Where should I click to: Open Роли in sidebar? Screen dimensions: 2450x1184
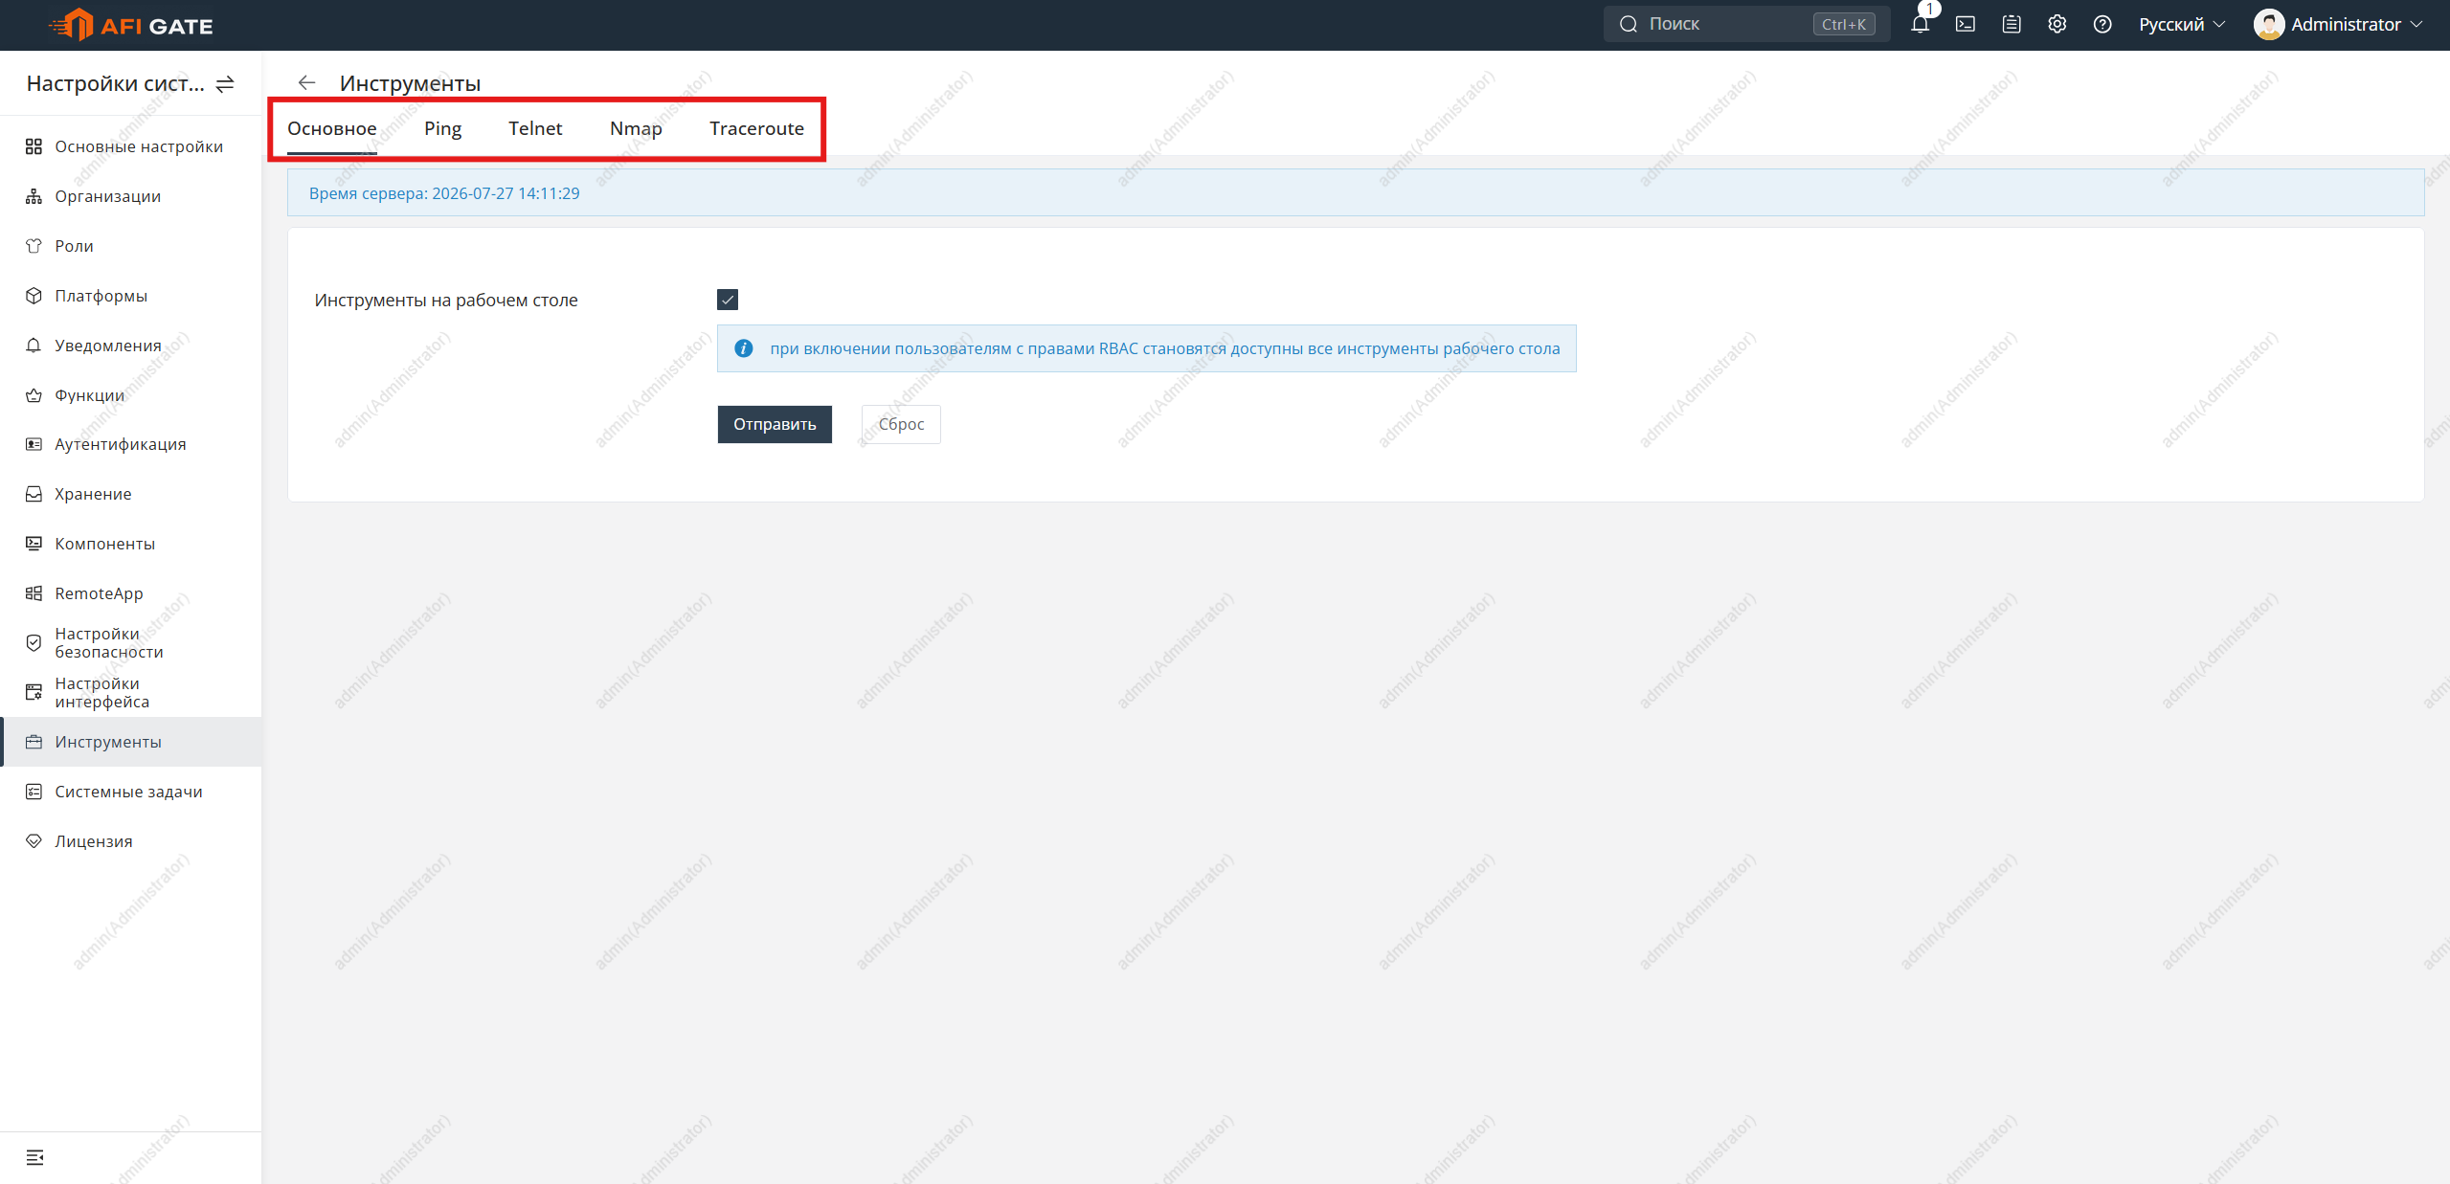tap(131, 246)
